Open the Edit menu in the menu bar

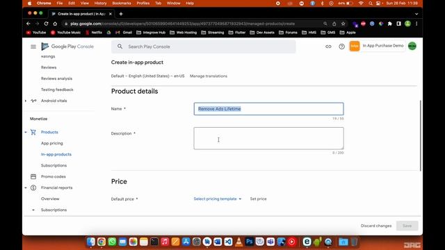click(72, 3)
